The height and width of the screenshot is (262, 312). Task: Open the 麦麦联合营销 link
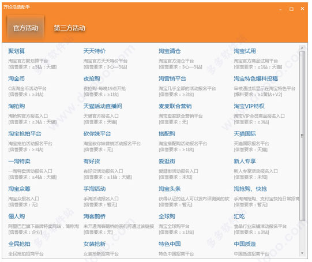(175, 106)
